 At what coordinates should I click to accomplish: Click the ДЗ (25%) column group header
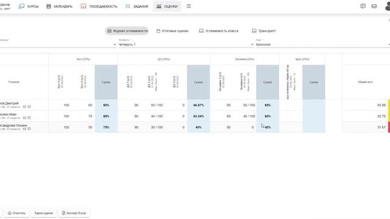164,59
